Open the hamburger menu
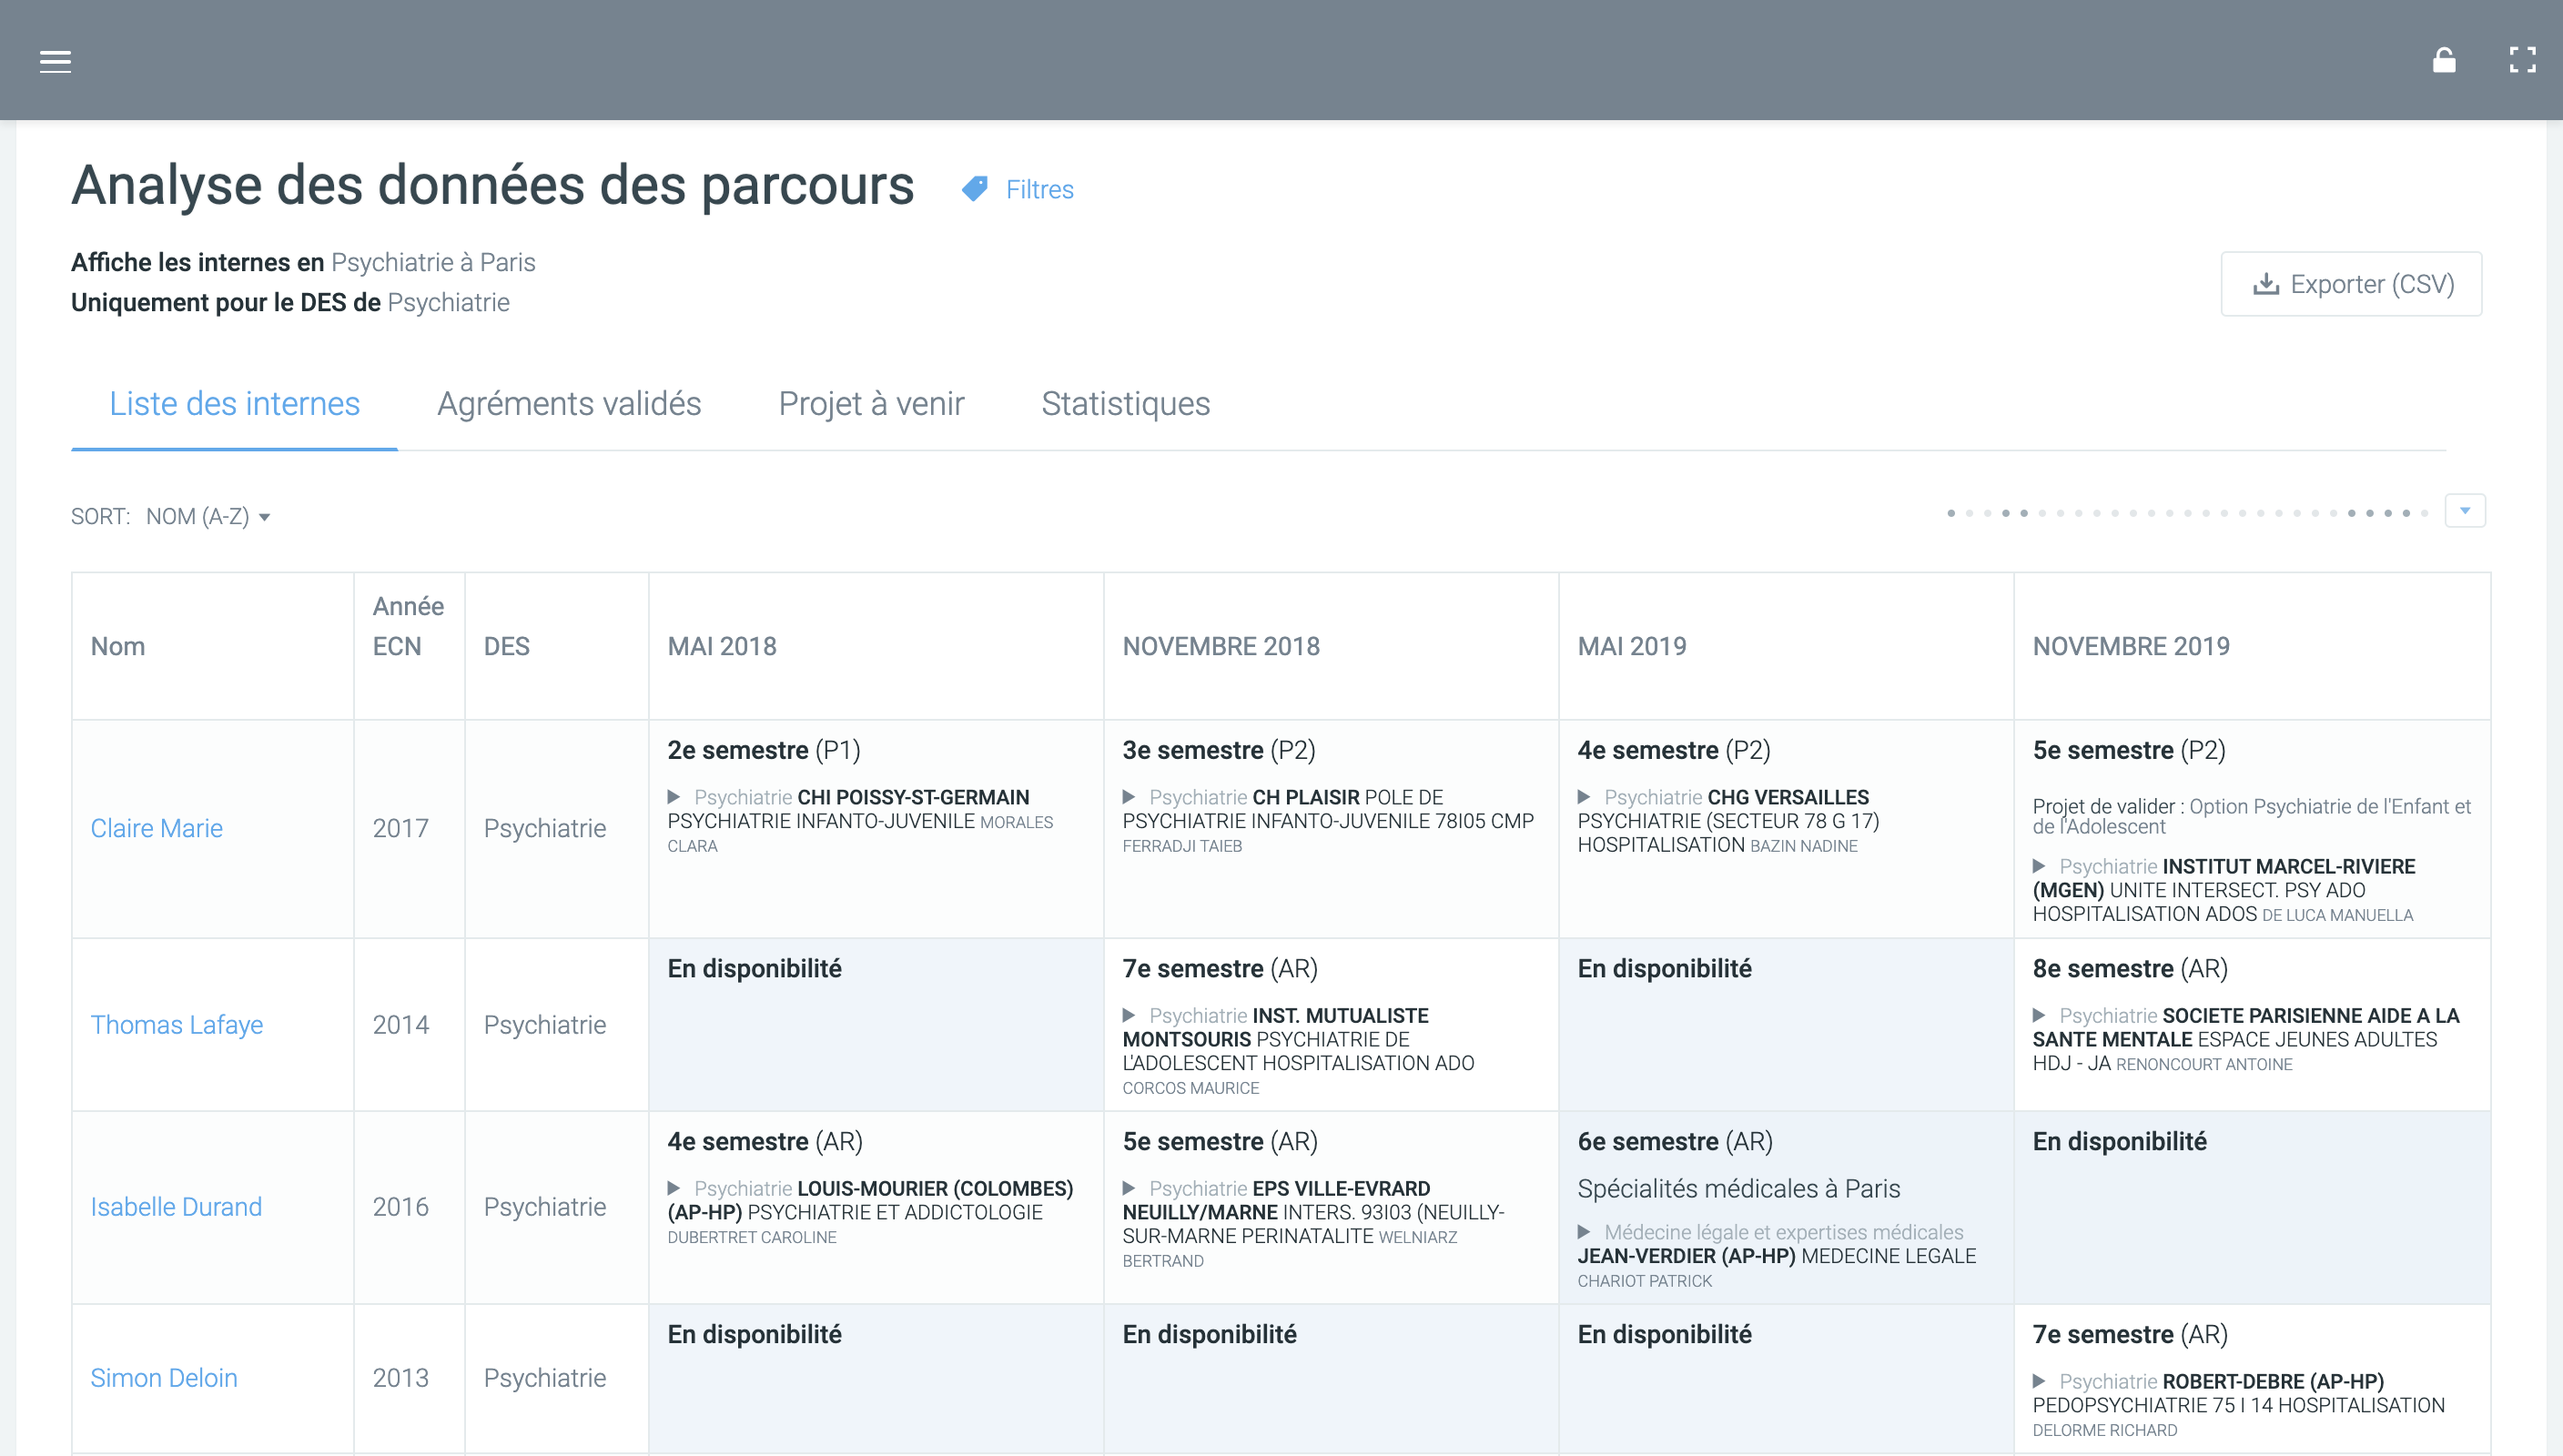 (55, 61)
